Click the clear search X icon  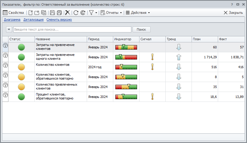pos(9,29)
